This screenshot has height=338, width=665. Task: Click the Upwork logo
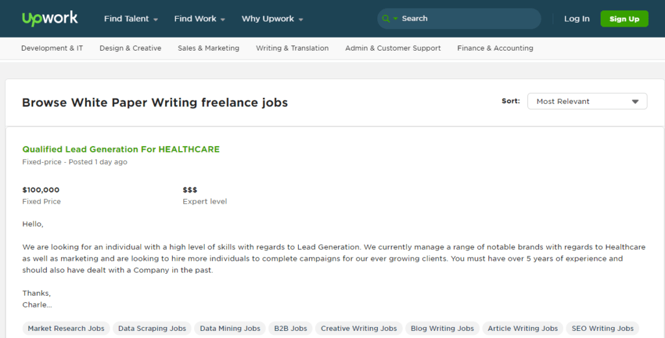[50, 19]
